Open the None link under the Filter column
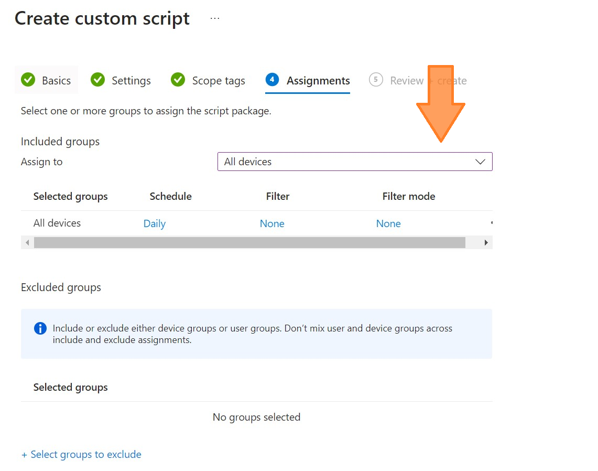Viewport: 598px width, 471px height. (272, 223)
